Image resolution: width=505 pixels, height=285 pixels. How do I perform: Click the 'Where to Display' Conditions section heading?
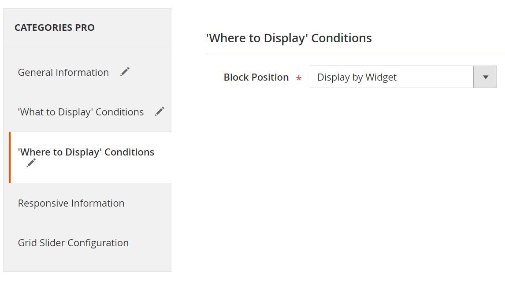point(289,38)
